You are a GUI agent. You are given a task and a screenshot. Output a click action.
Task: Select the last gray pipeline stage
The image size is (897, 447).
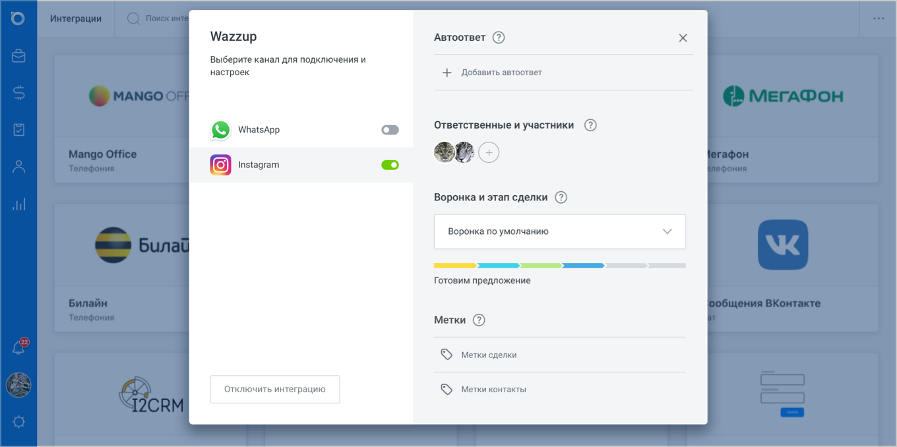tap(667, 266)
